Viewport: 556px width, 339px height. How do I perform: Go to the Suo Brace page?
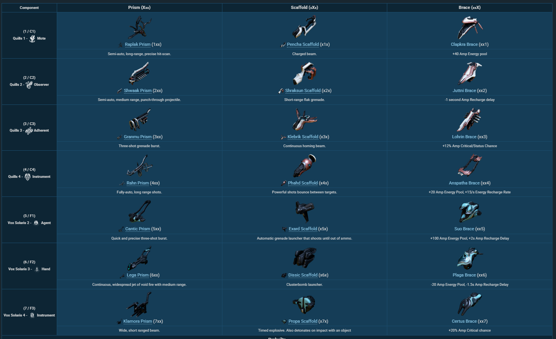click(x=464, y=229)
